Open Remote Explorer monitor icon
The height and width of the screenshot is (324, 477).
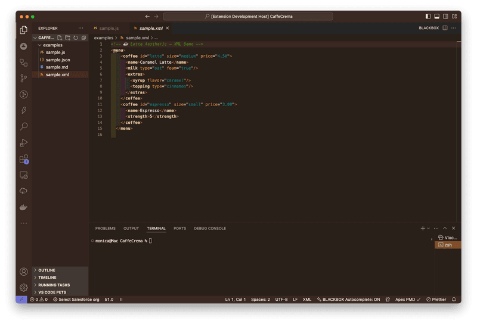[23, 175]
